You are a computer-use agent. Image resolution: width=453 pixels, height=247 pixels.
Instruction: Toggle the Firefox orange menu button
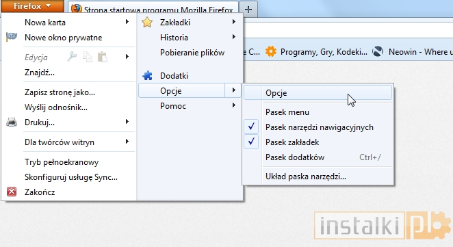click(x=32, y=6)
